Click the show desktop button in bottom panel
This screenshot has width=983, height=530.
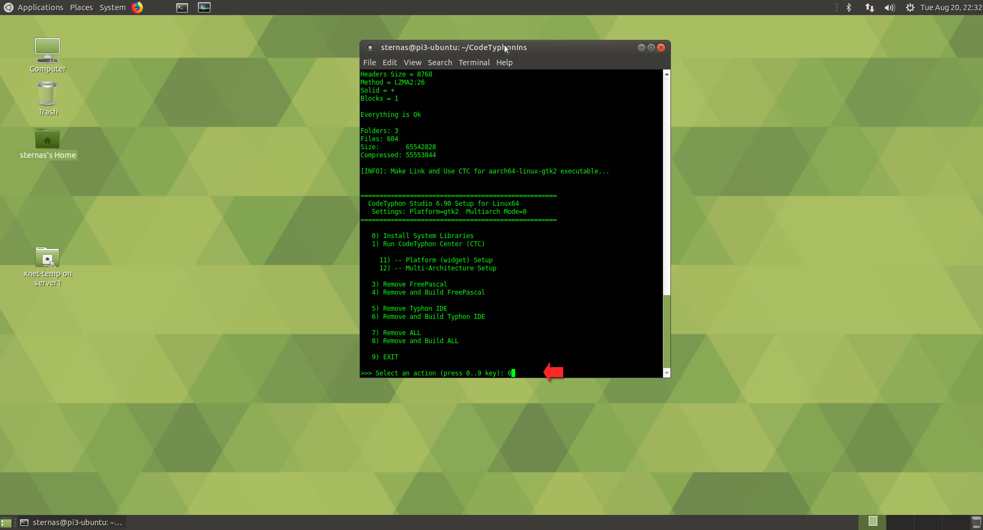6,522
